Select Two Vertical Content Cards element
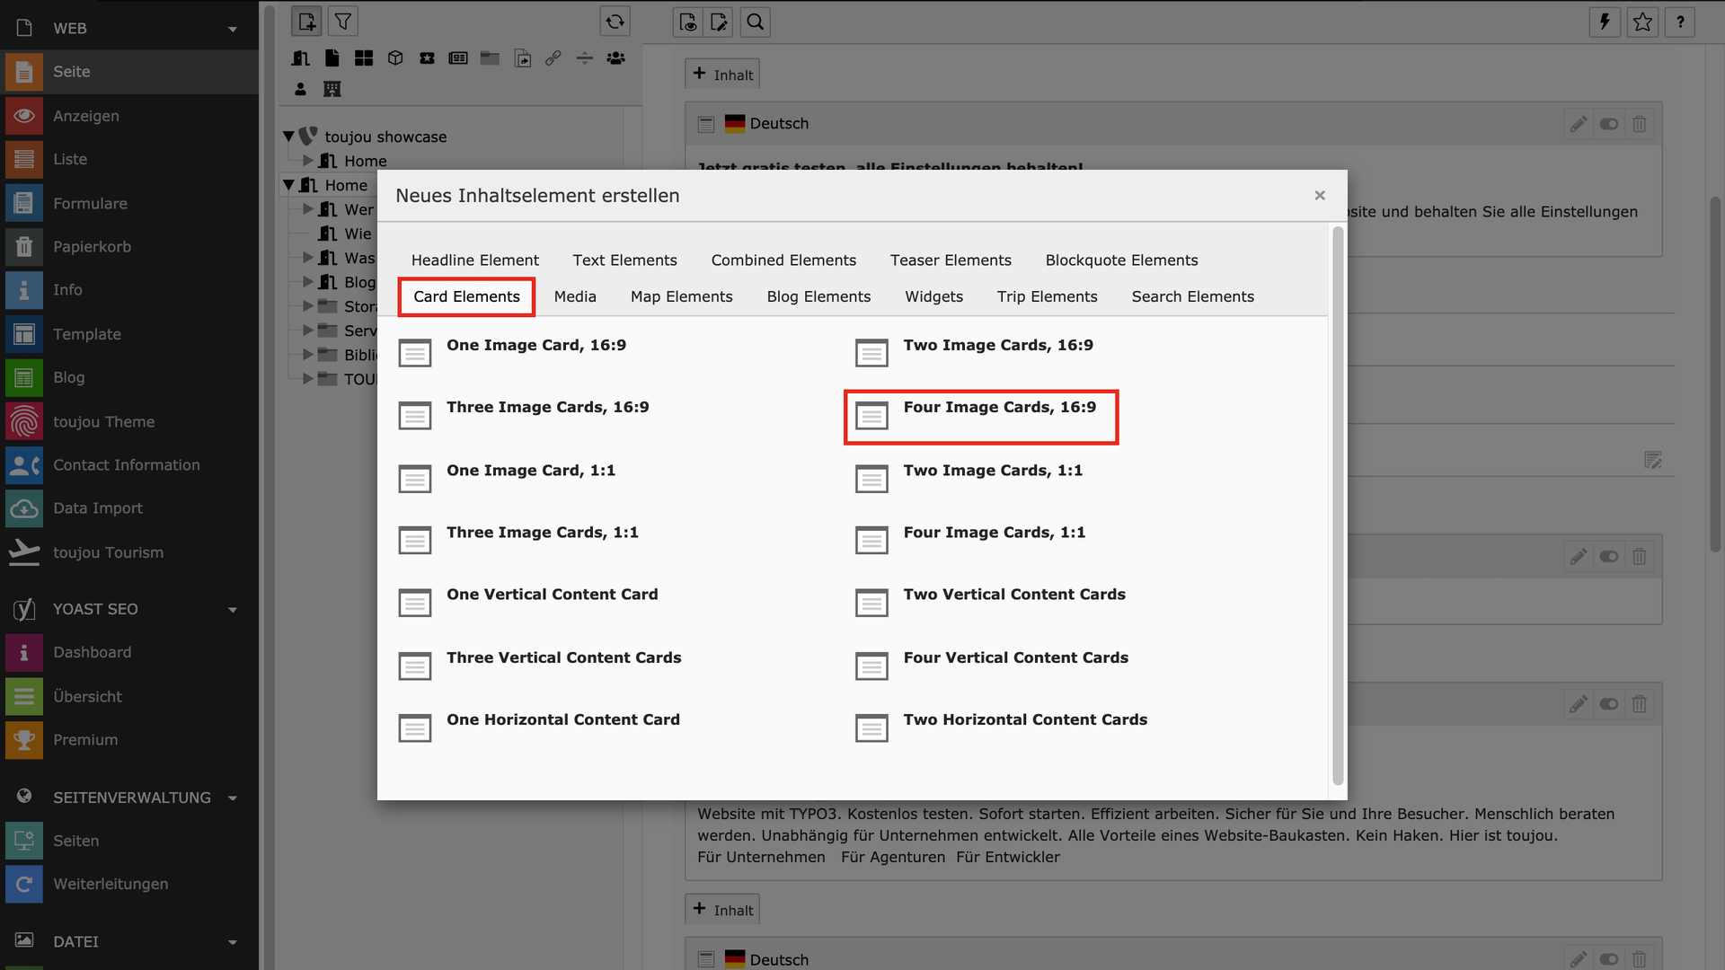Image resolution: width=1725 pixels, height=970 pixels. pyautogui.click(x=1013, y=595)
